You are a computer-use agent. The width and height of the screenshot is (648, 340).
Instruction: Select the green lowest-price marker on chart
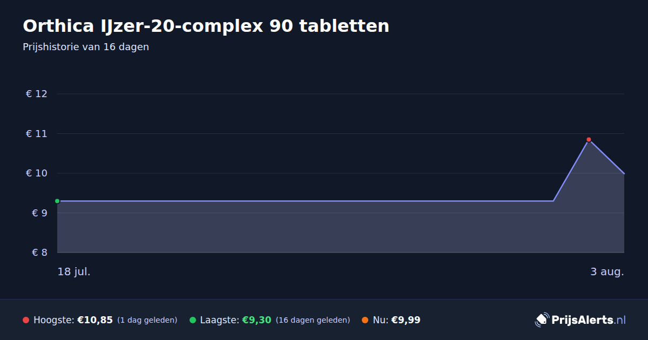tap(57, 201)
